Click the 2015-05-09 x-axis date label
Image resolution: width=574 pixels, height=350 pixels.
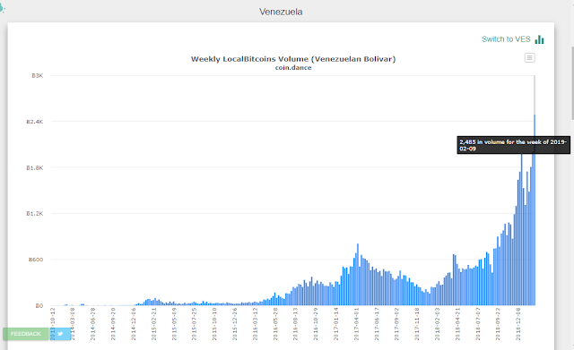[174, 324]
